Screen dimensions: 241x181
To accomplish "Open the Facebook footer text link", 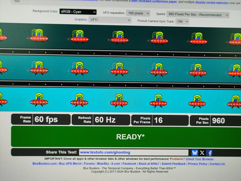I will point(129,164).
